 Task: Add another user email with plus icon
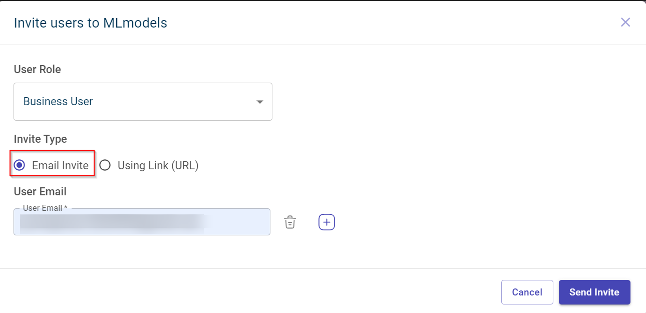(327, 222)
